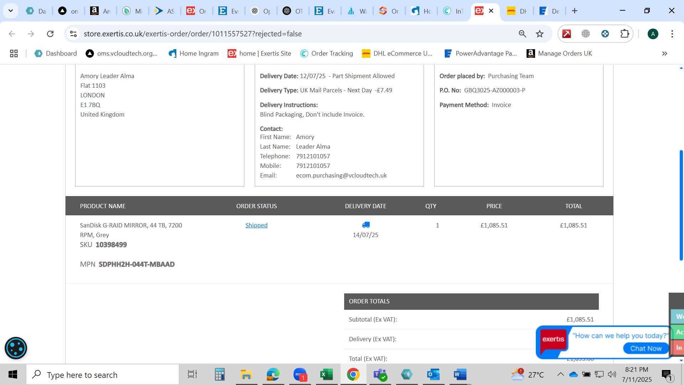Image resolution: width=684 pixels, height=385 pixels.
Task: Click the email ecom.purchasing@vcloudtech.uk
Action: click(341, 175)
